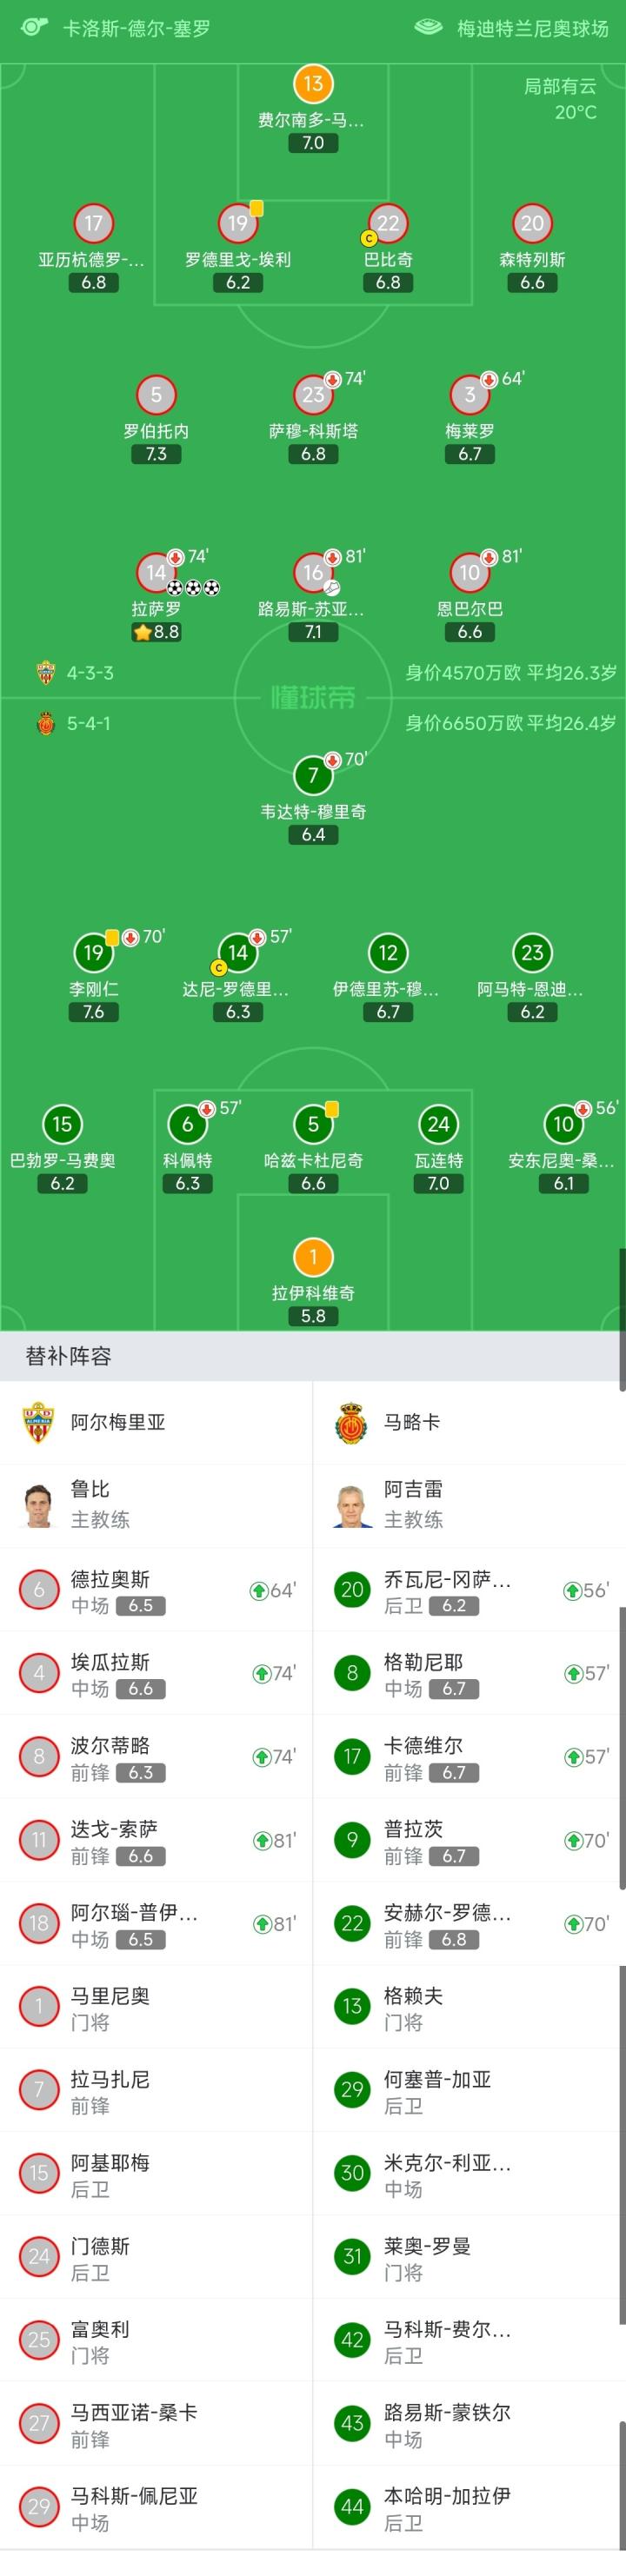Open 李刚仁 number 19 player badge
The width and height of the screenshot is (626, 2576).
[93, 953]
